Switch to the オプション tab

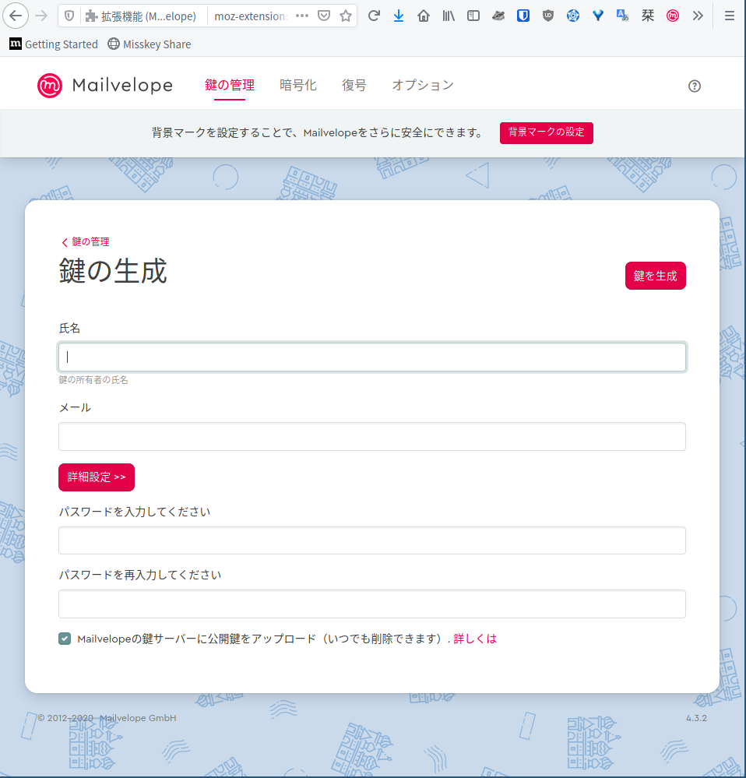(423, 86)
